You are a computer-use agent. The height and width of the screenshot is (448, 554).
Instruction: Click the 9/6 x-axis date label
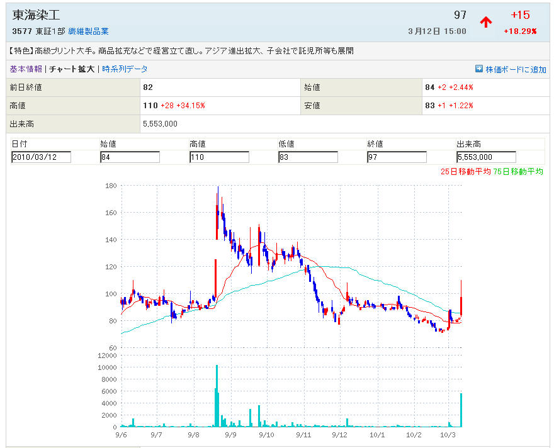121,435
